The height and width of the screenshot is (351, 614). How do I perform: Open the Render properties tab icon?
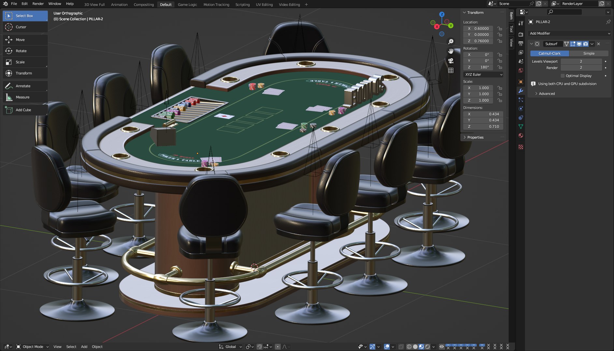click(x=521, y=34)
